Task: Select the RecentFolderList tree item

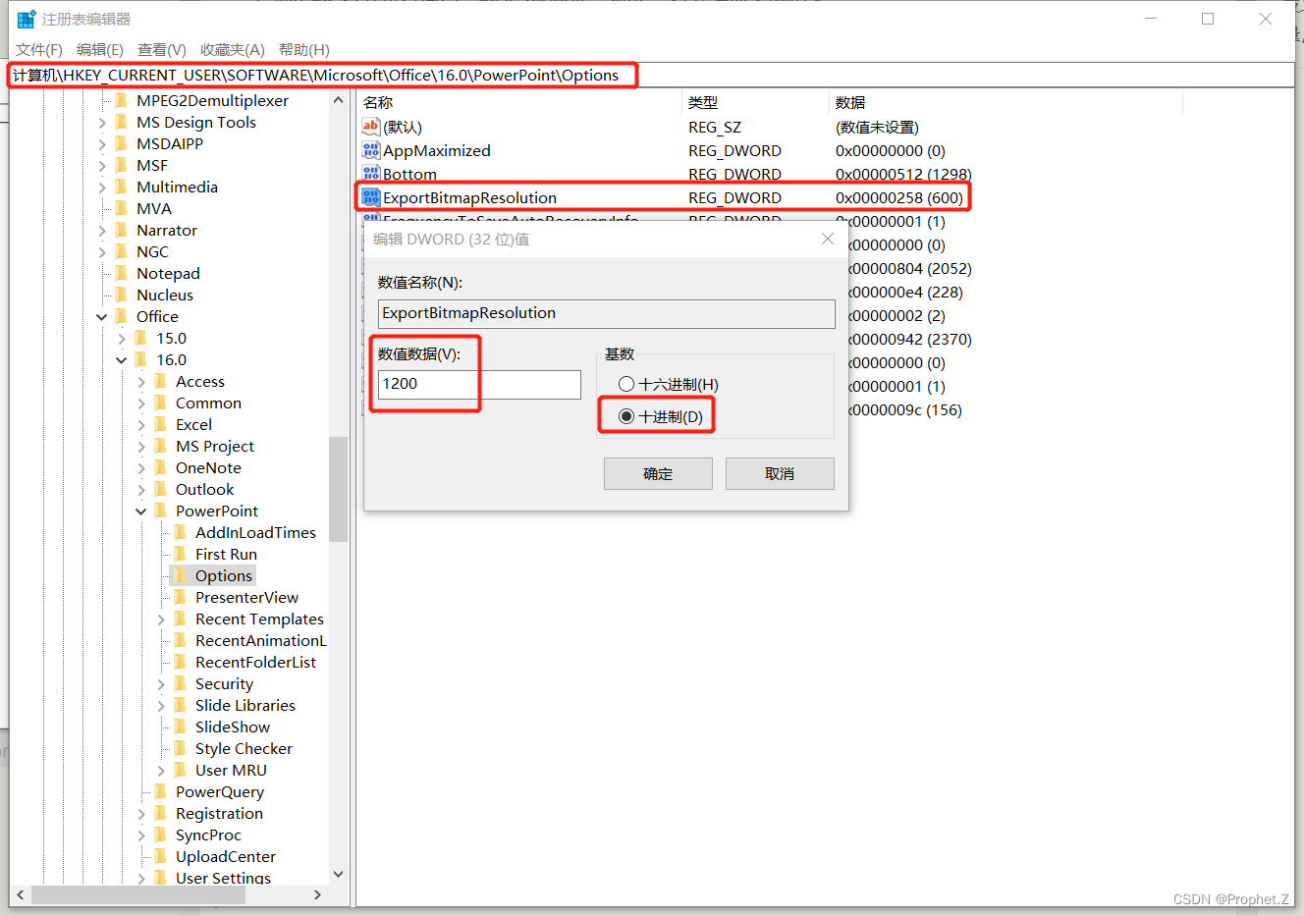Action: (x=255, y=662)
